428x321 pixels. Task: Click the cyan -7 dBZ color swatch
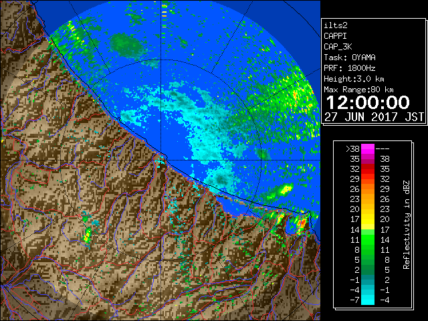pyautogui.click(x=368, y=300)
